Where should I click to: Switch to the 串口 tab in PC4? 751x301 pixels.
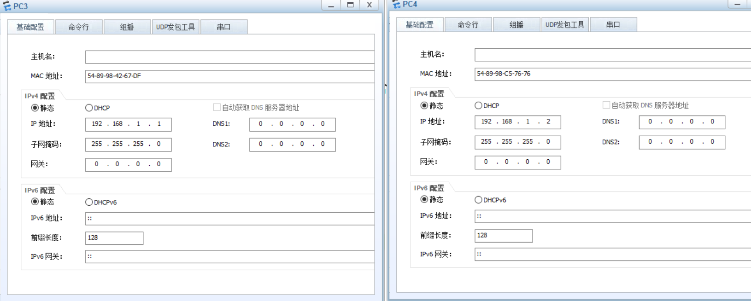pyautogui.click(x=613, y=25)
